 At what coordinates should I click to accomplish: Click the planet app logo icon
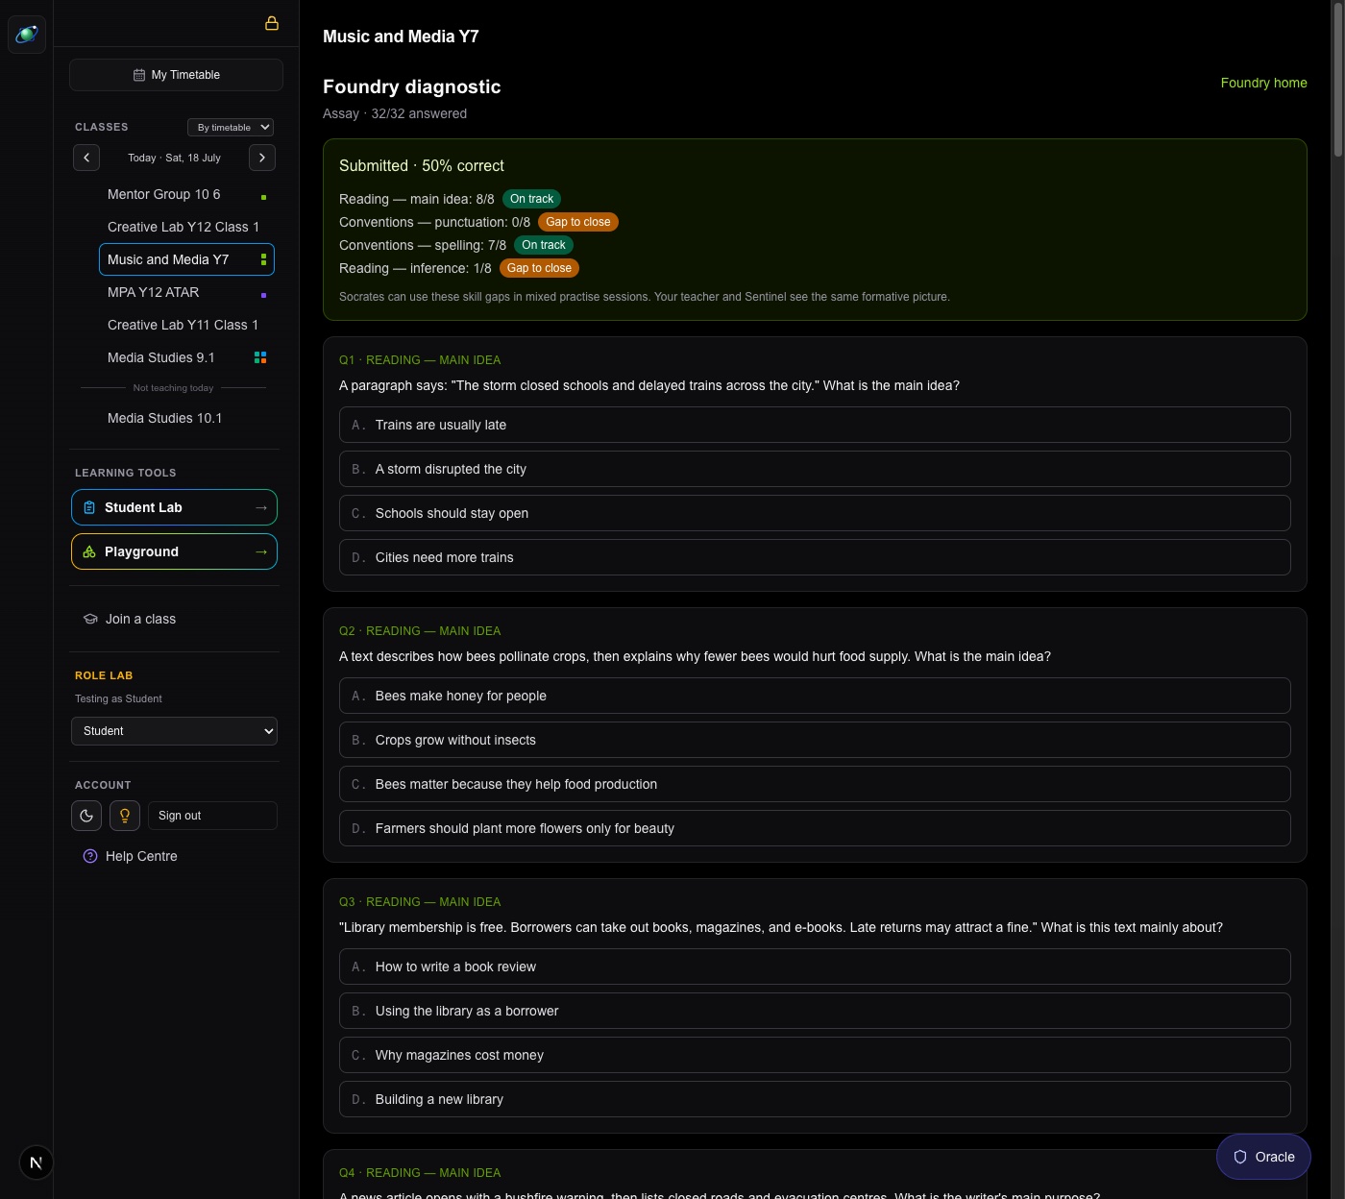pyautogui.click(x=27, y=35)
